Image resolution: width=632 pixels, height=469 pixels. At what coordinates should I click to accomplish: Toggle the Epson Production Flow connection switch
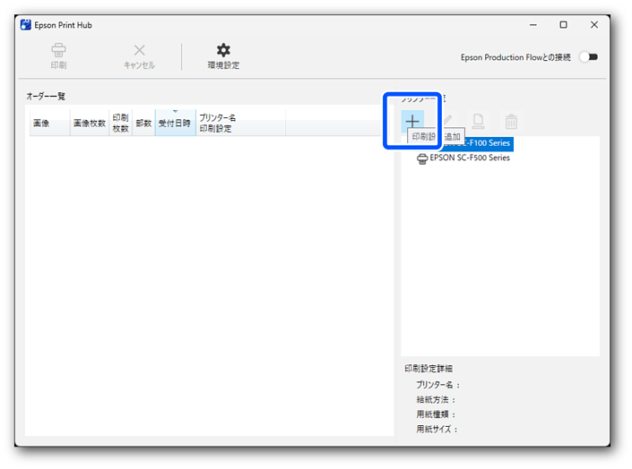[x=587, y=57]
